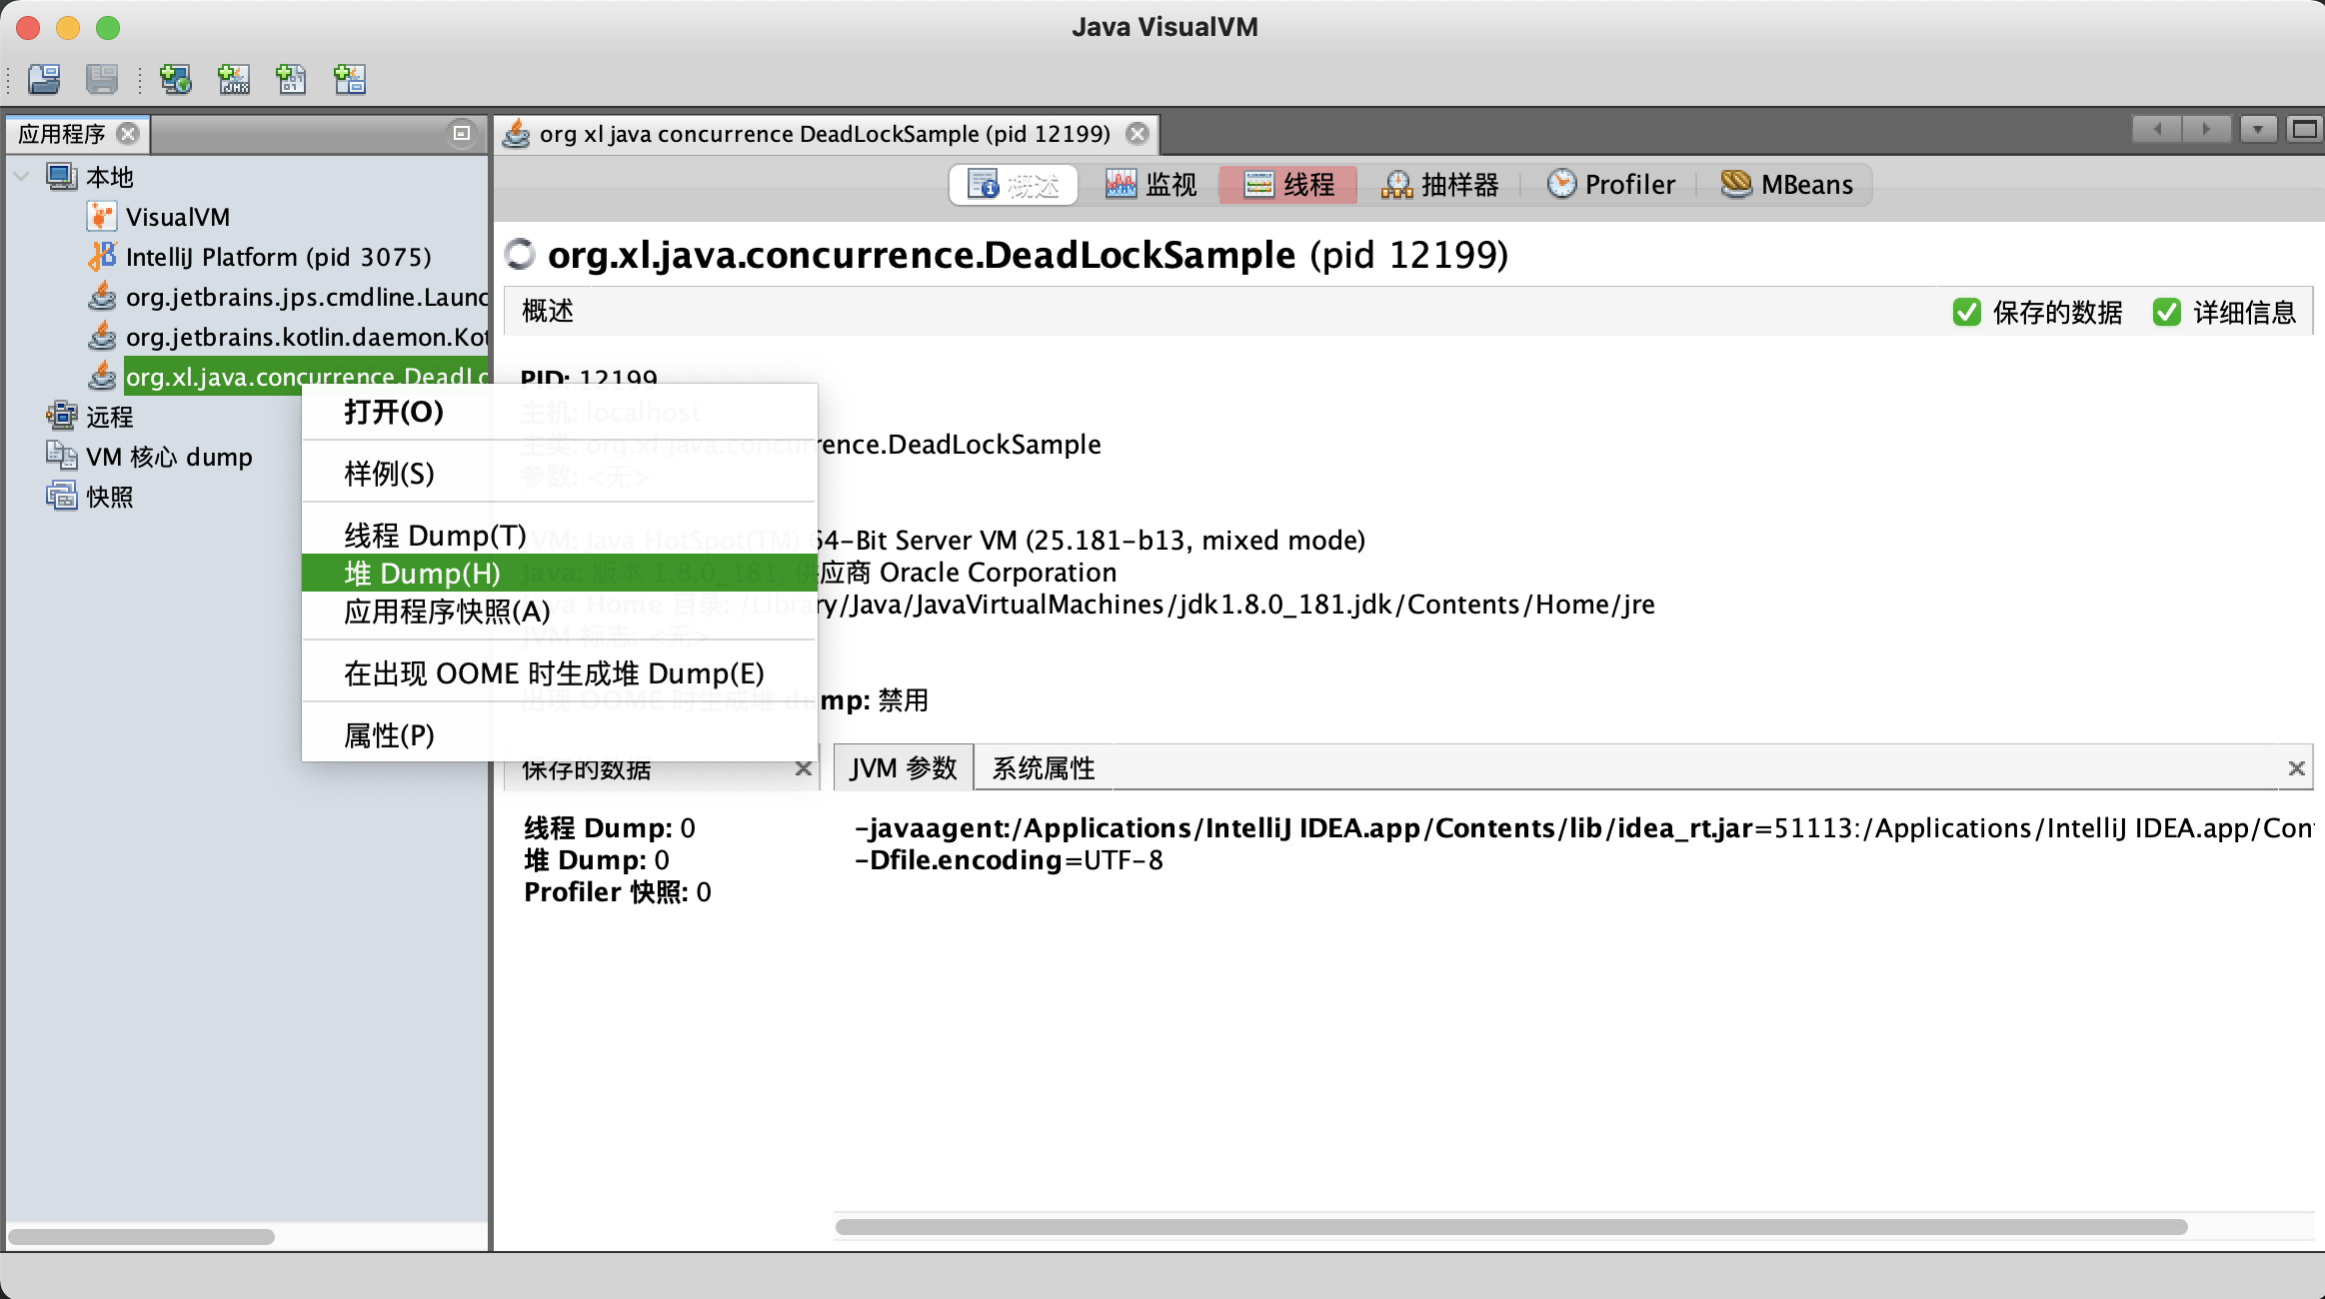Screen dimensions: 2325x1299
Task: Click the VisualVM app icon in tree
Action: 102,217
